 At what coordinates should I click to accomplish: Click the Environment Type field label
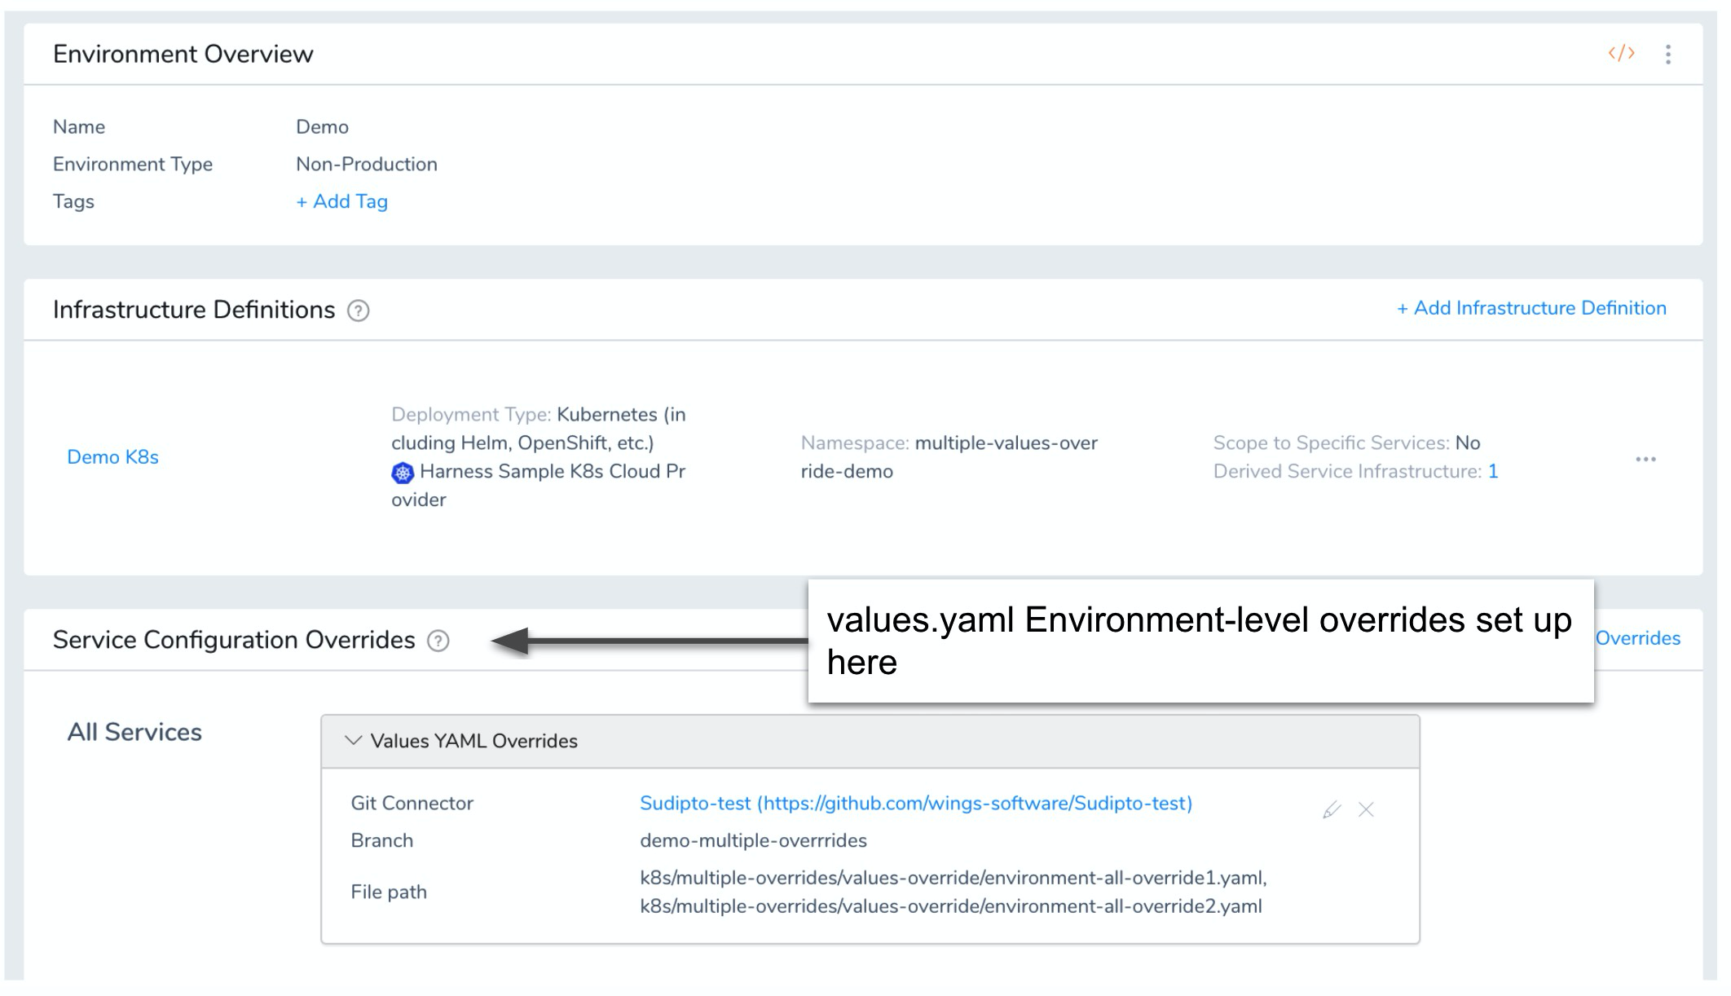click(x=133, y=165)
